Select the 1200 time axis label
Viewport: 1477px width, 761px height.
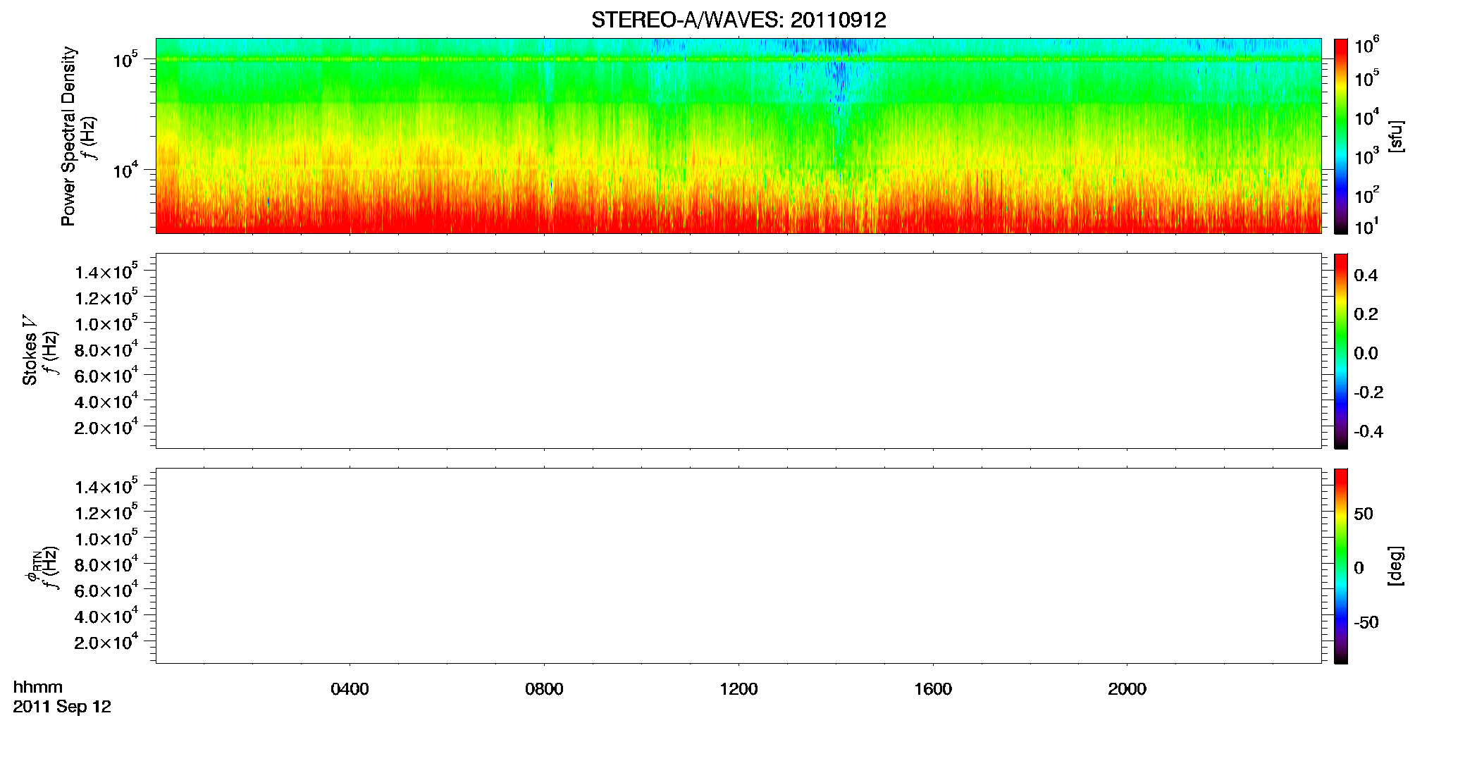pos(738,689)
